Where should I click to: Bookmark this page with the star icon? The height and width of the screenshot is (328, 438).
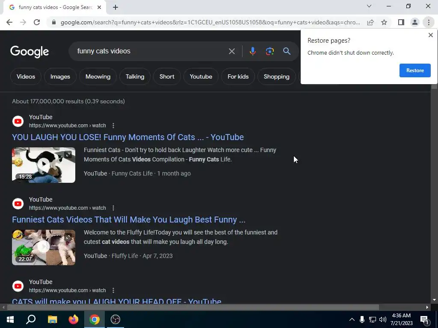pyautogui.click(x=384, y=22)
